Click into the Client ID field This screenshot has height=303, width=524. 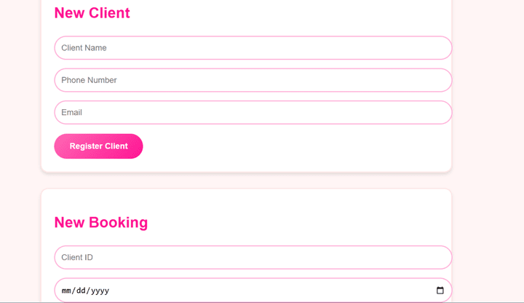[x=253, y=257]
